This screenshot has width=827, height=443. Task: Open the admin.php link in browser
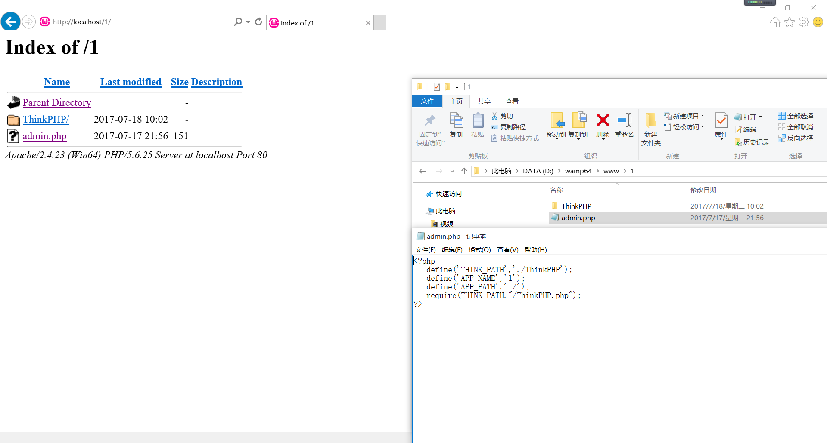(44, 136)
